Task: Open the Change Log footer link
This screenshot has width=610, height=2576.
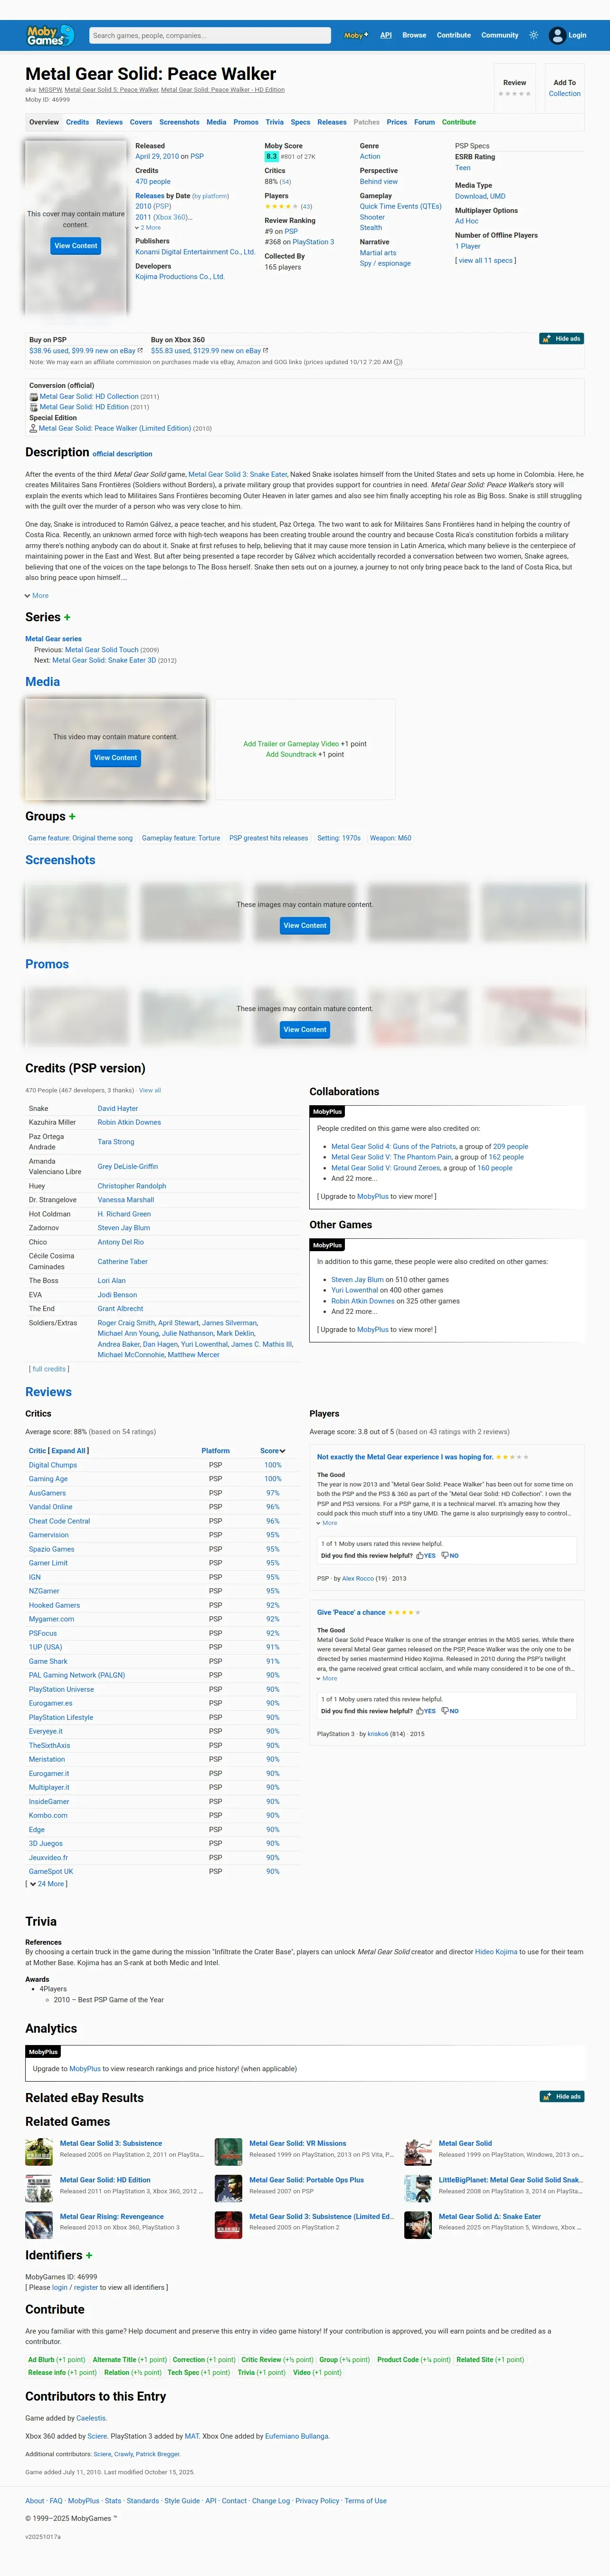Action: coord(271,2500)
